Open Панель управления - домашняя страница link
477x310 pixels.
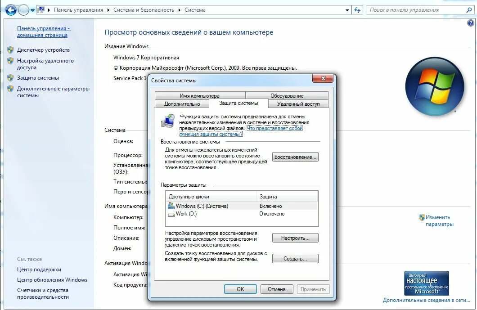(x=44, y=31)
